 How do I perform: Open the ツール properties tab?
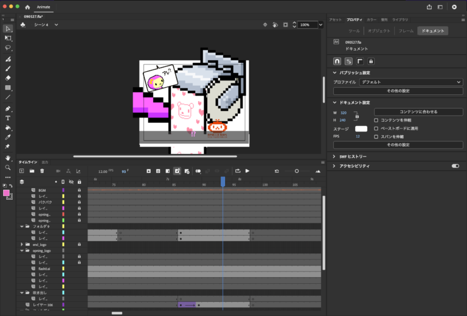point(354,31)
